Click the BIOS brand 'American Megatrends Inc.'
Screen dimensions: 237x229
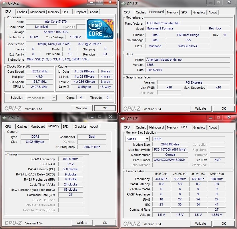(188, 60)
